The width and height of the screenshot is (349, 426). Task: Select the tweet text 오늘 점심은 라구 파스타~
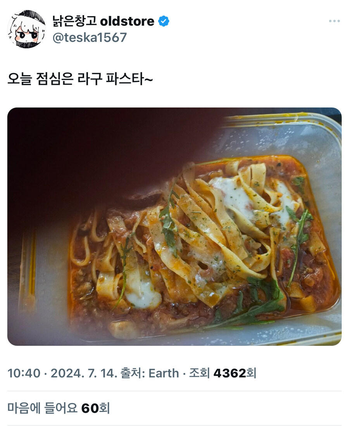(80, 79)
